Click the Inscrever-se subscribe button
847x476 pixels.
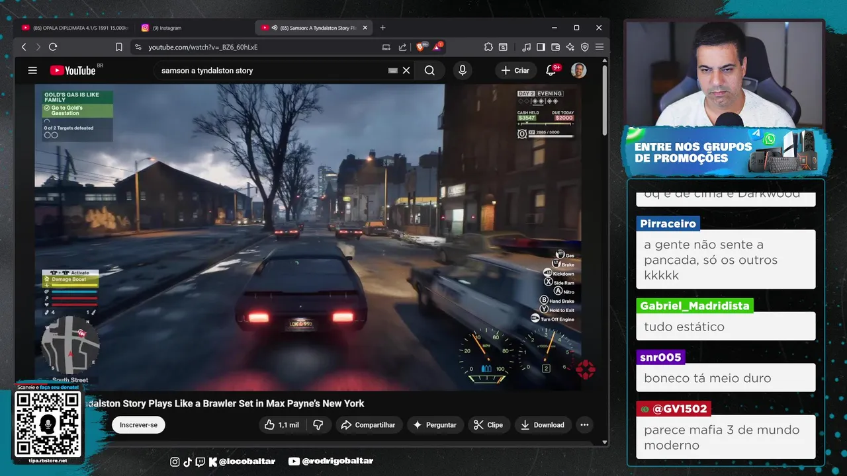[138, 425]
